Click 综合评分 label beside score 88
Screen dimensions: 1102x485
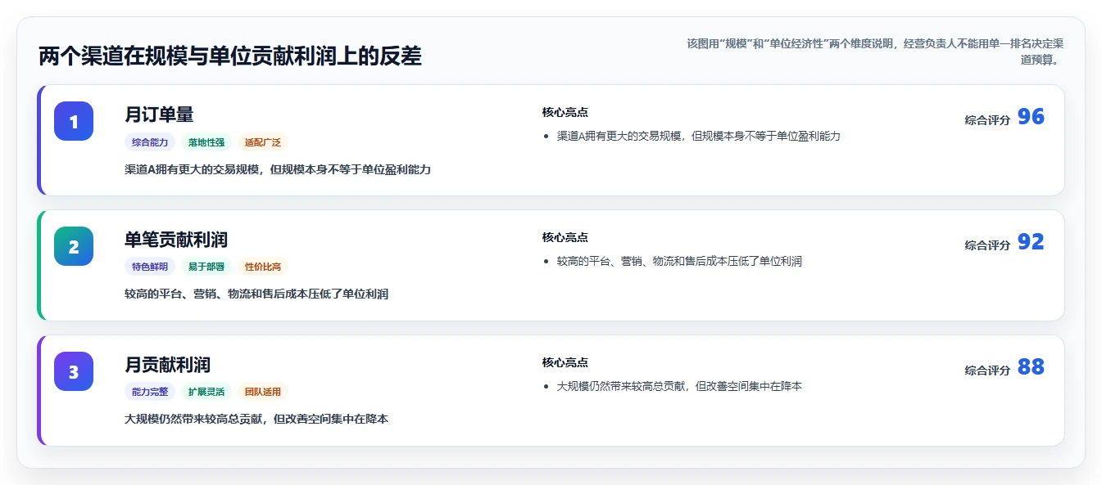987,370
